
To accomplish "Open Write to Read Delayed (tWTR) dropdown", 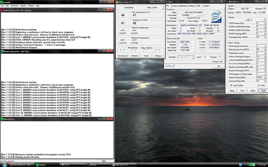I will point(265,60).
